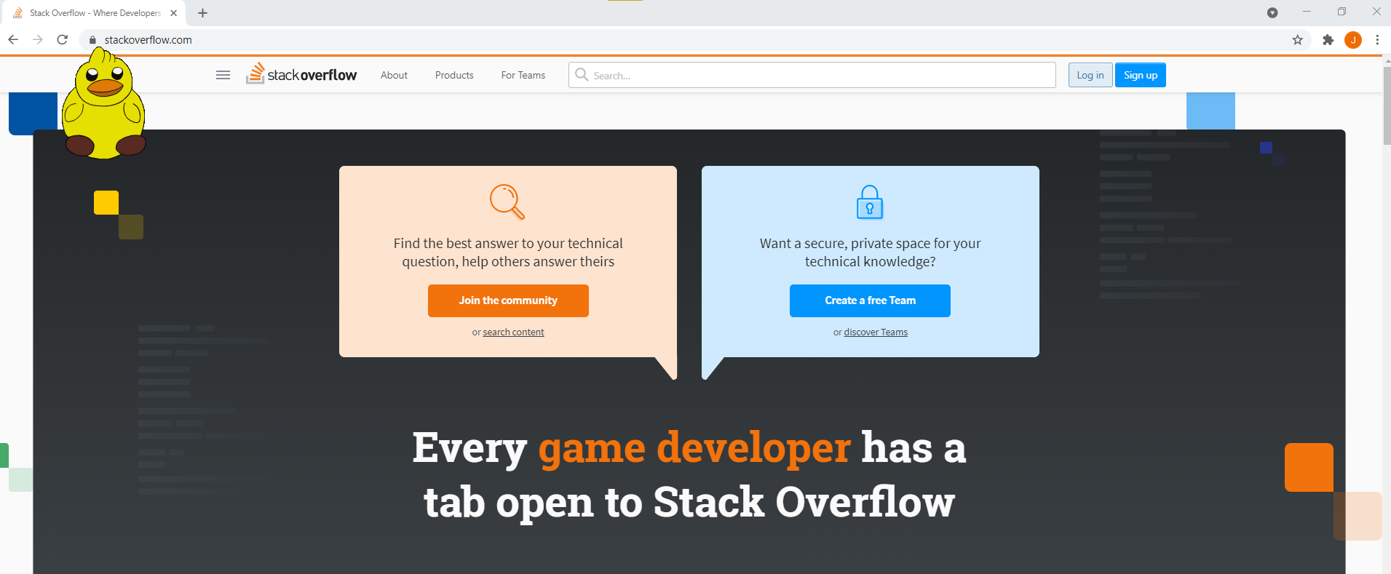Viewport: 1391px width, 574px height.
Task: Click the scrollbar up arrow
Action: coord(1386,61)
